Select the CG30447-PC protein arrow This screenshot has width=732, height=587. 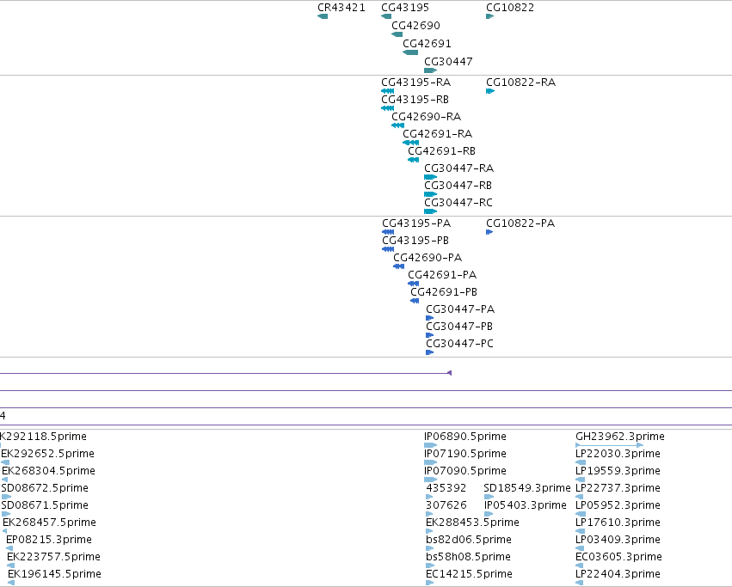(430, 352)
